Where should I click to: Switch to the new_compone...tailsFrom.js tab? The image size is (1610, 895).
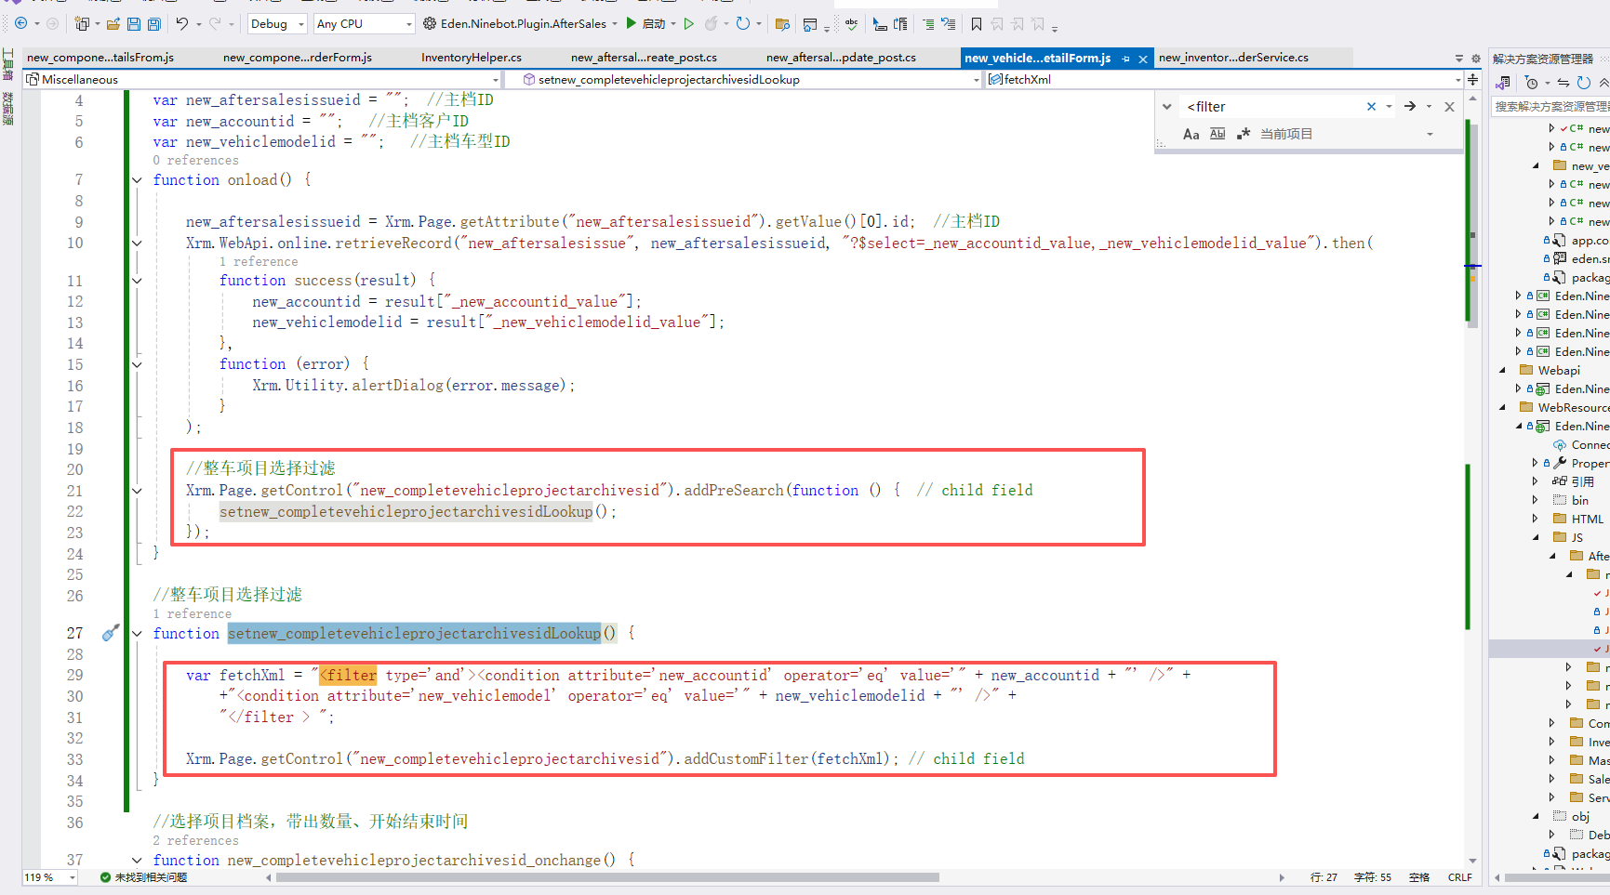point(100,58)
